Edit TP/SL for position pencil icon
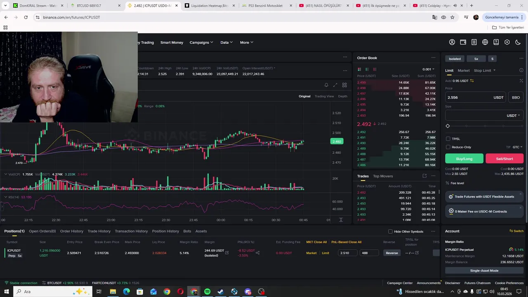 [417, 253]
